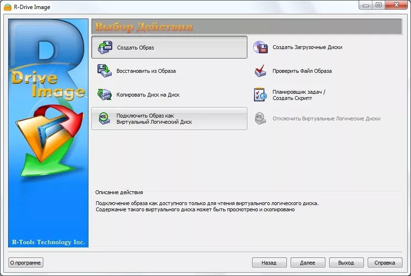Open help via "Справка" button

(385, 262)
